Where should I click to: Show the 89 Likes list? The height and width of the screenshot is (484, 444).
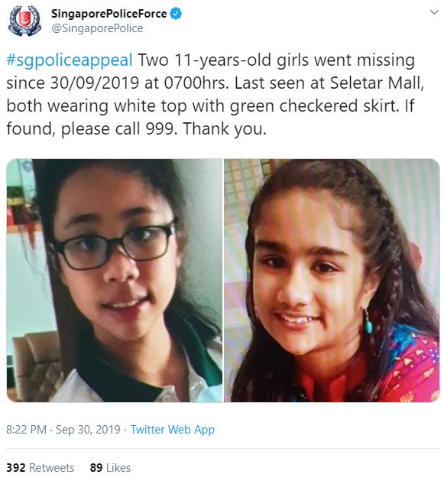point(110,468)
